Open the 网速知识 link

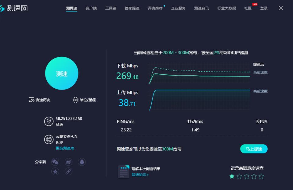[x=140, y=175]
